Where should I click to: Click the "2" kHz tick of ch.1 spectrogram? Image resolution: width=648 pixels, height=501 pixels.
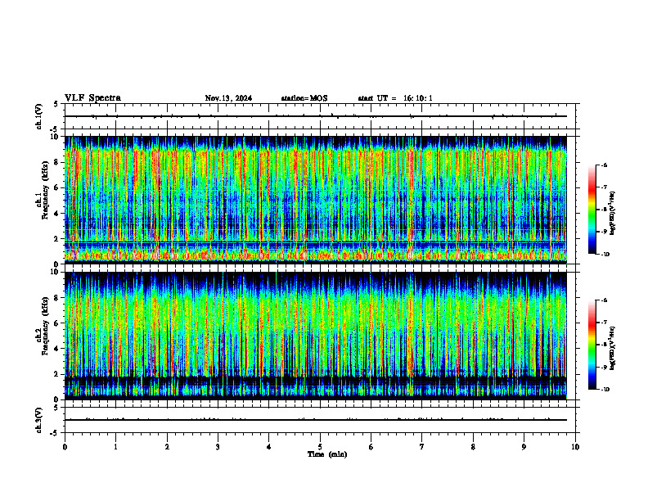coord(57,239)
